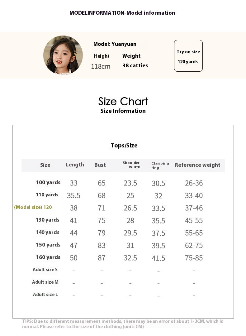This screenshot has height=336, width=246.
Task: Click the 130 yards size row label
Action: [47, 220]
